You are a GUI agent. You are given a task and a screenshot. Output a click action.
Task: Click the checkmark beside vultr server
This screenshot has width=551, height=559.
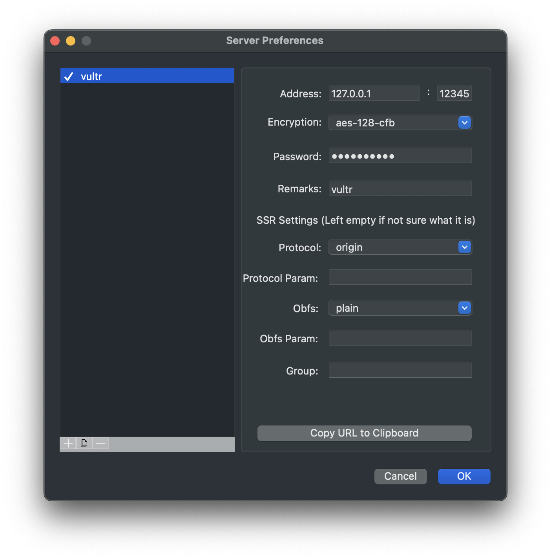[69, 76]
